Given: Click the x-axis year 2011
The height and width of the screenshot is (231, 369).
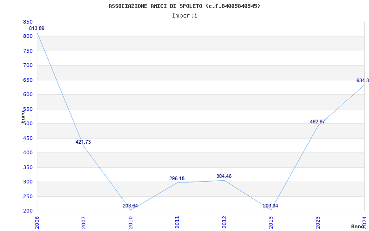Looking at the screenshot, I should coord(178,222).
